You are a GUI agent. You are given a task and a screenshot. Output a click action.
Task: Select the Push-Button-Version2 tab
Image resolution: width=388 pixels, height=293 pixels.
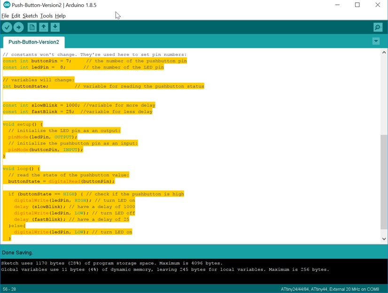[34, 42]
